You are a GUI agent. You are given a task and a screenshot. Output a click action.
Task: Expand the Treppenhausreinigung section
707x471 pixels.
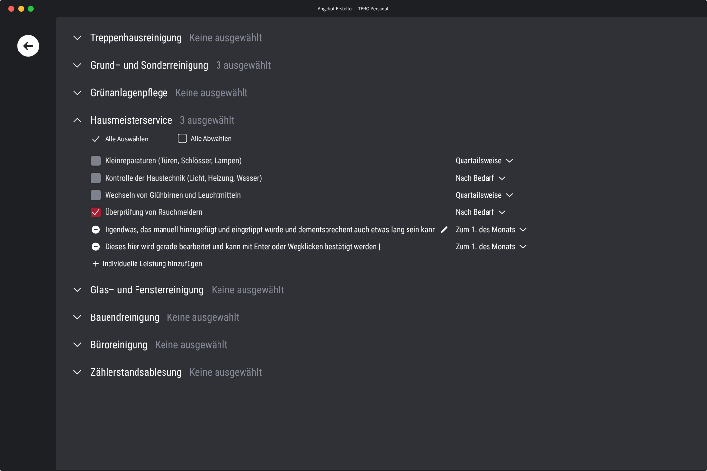click(x=77, y=38)
